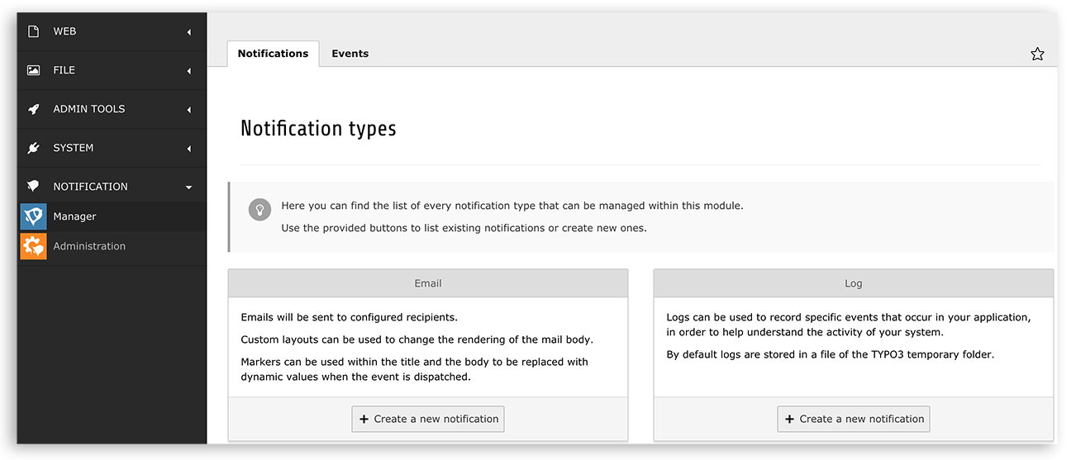Click the Log panel header
1076x460 pixels.
[x=854, y=283]
